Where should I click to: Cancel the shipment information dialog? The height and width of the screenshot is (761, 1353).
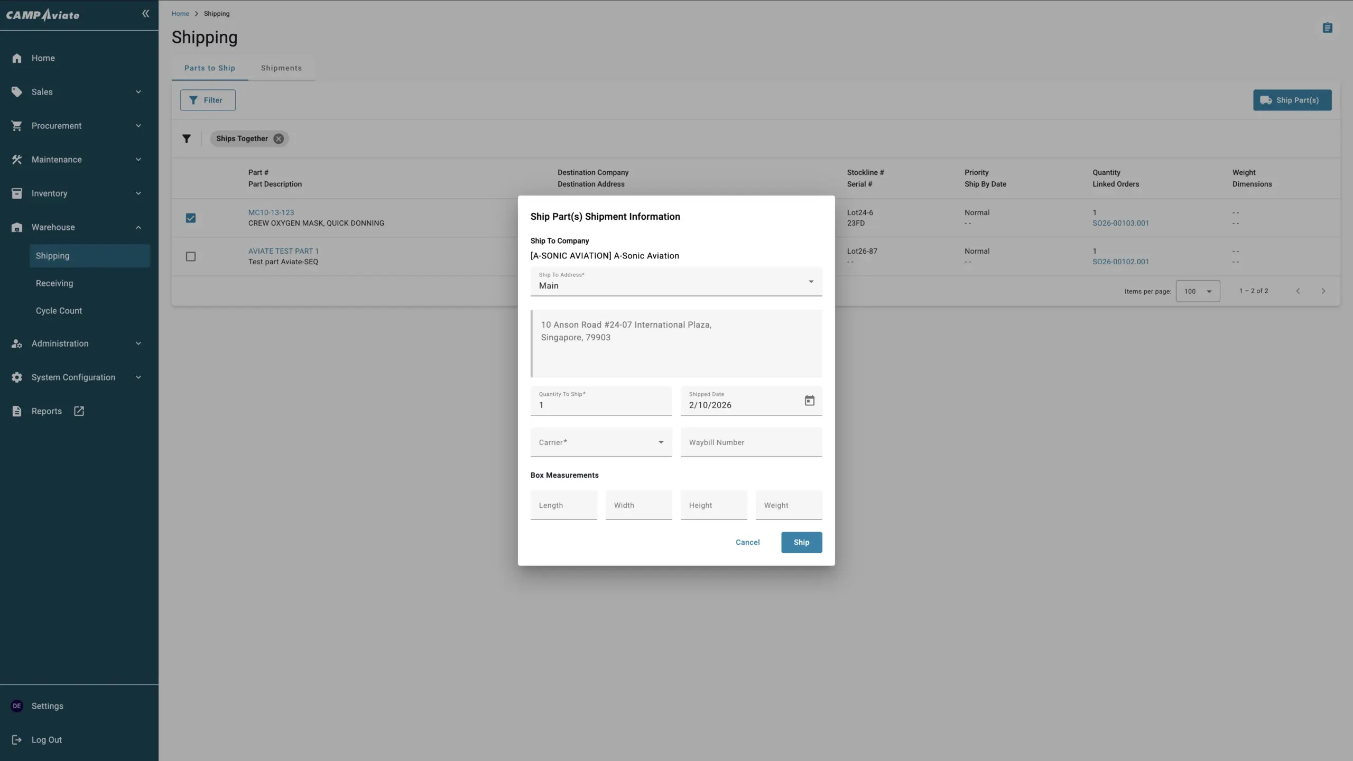point(747,542)
